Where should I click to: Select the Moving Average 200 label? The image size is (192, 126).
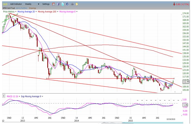[x=47, y=12]
